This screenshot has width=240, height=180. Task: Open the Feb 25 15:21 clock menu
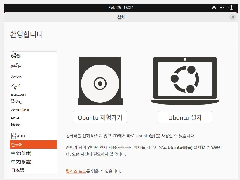point(121,8)
